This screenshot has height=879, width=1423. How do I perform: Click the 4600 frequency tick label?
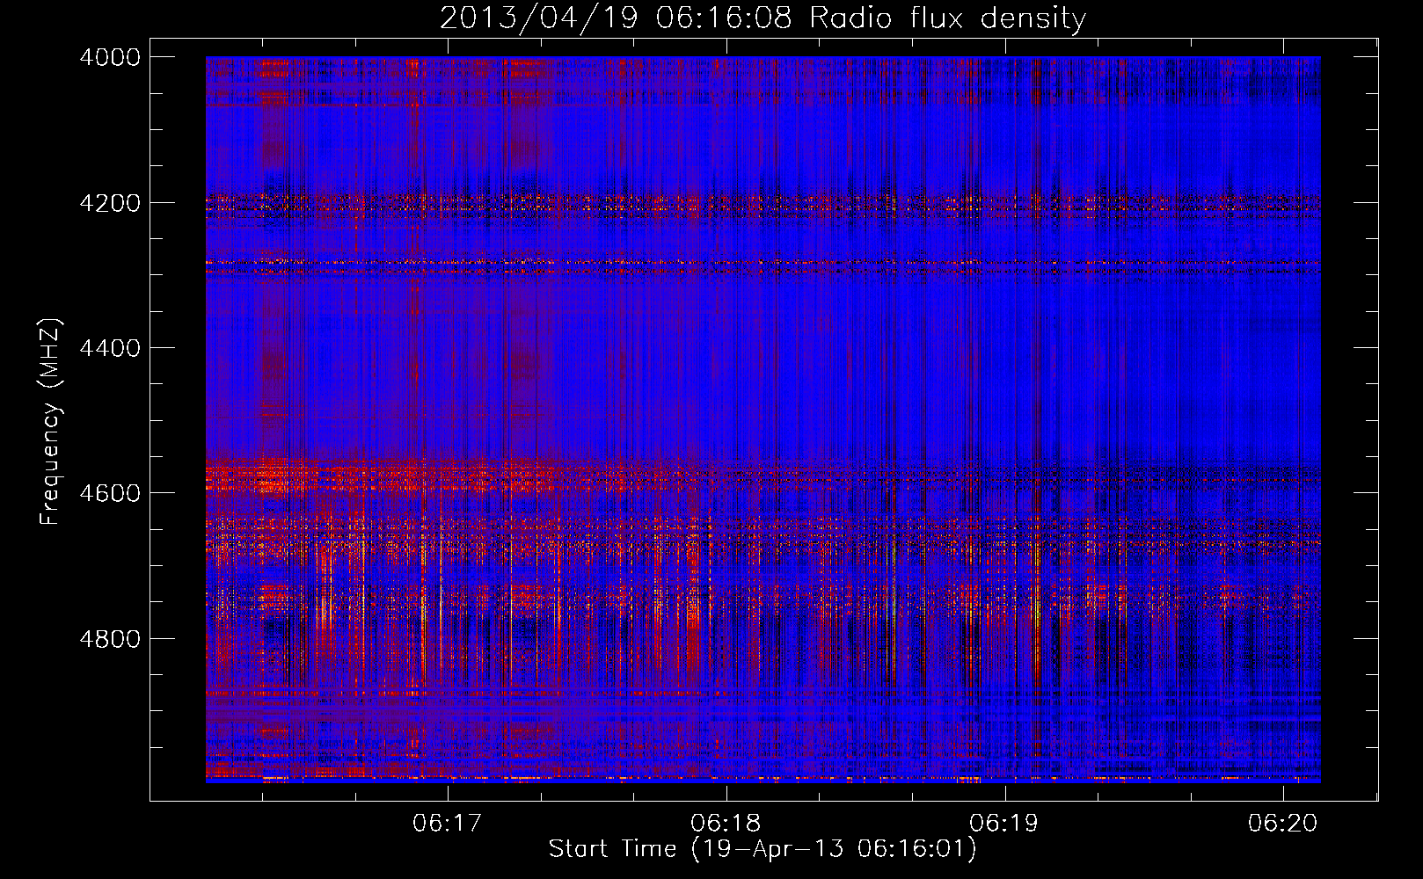[110, 493]
